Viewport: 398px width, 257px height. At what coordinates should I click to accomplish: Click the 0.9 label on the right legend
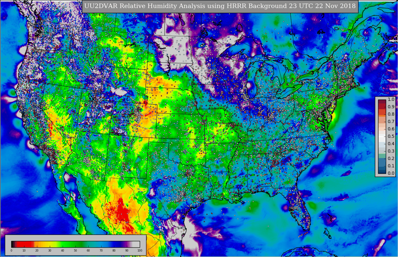(x=391, y=107)
